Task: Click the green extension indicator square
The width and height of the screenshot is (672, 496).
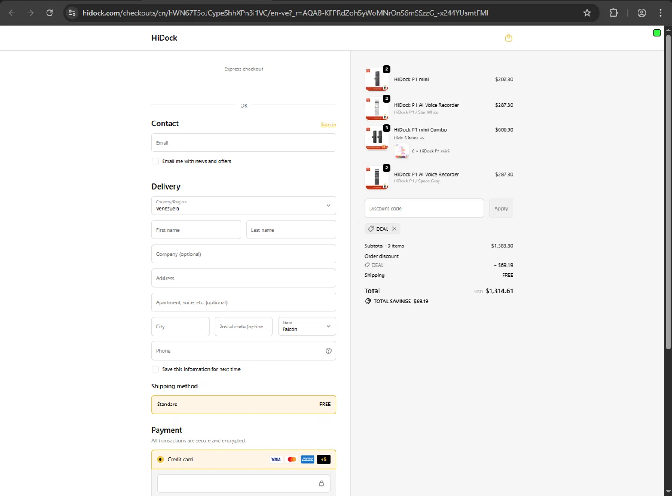Action: 657,33
